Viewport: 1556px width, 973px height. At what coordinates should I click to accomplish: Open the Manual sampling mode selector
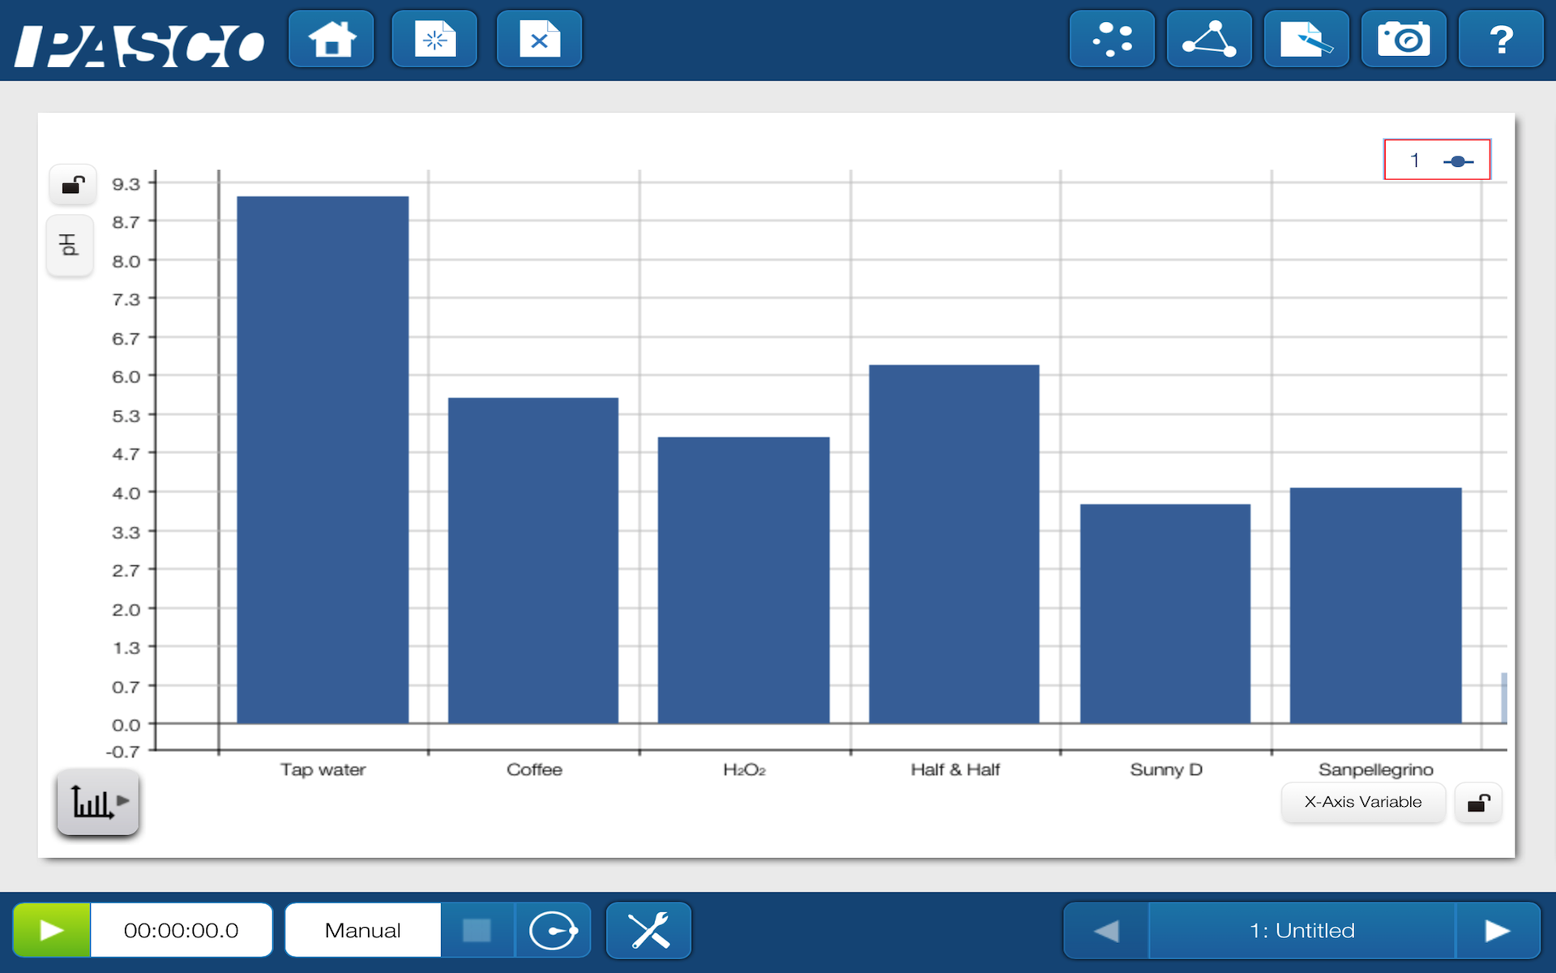pos(361,930)
